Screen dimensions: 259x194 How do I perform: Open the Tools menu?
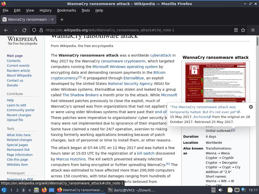(85, 10)
